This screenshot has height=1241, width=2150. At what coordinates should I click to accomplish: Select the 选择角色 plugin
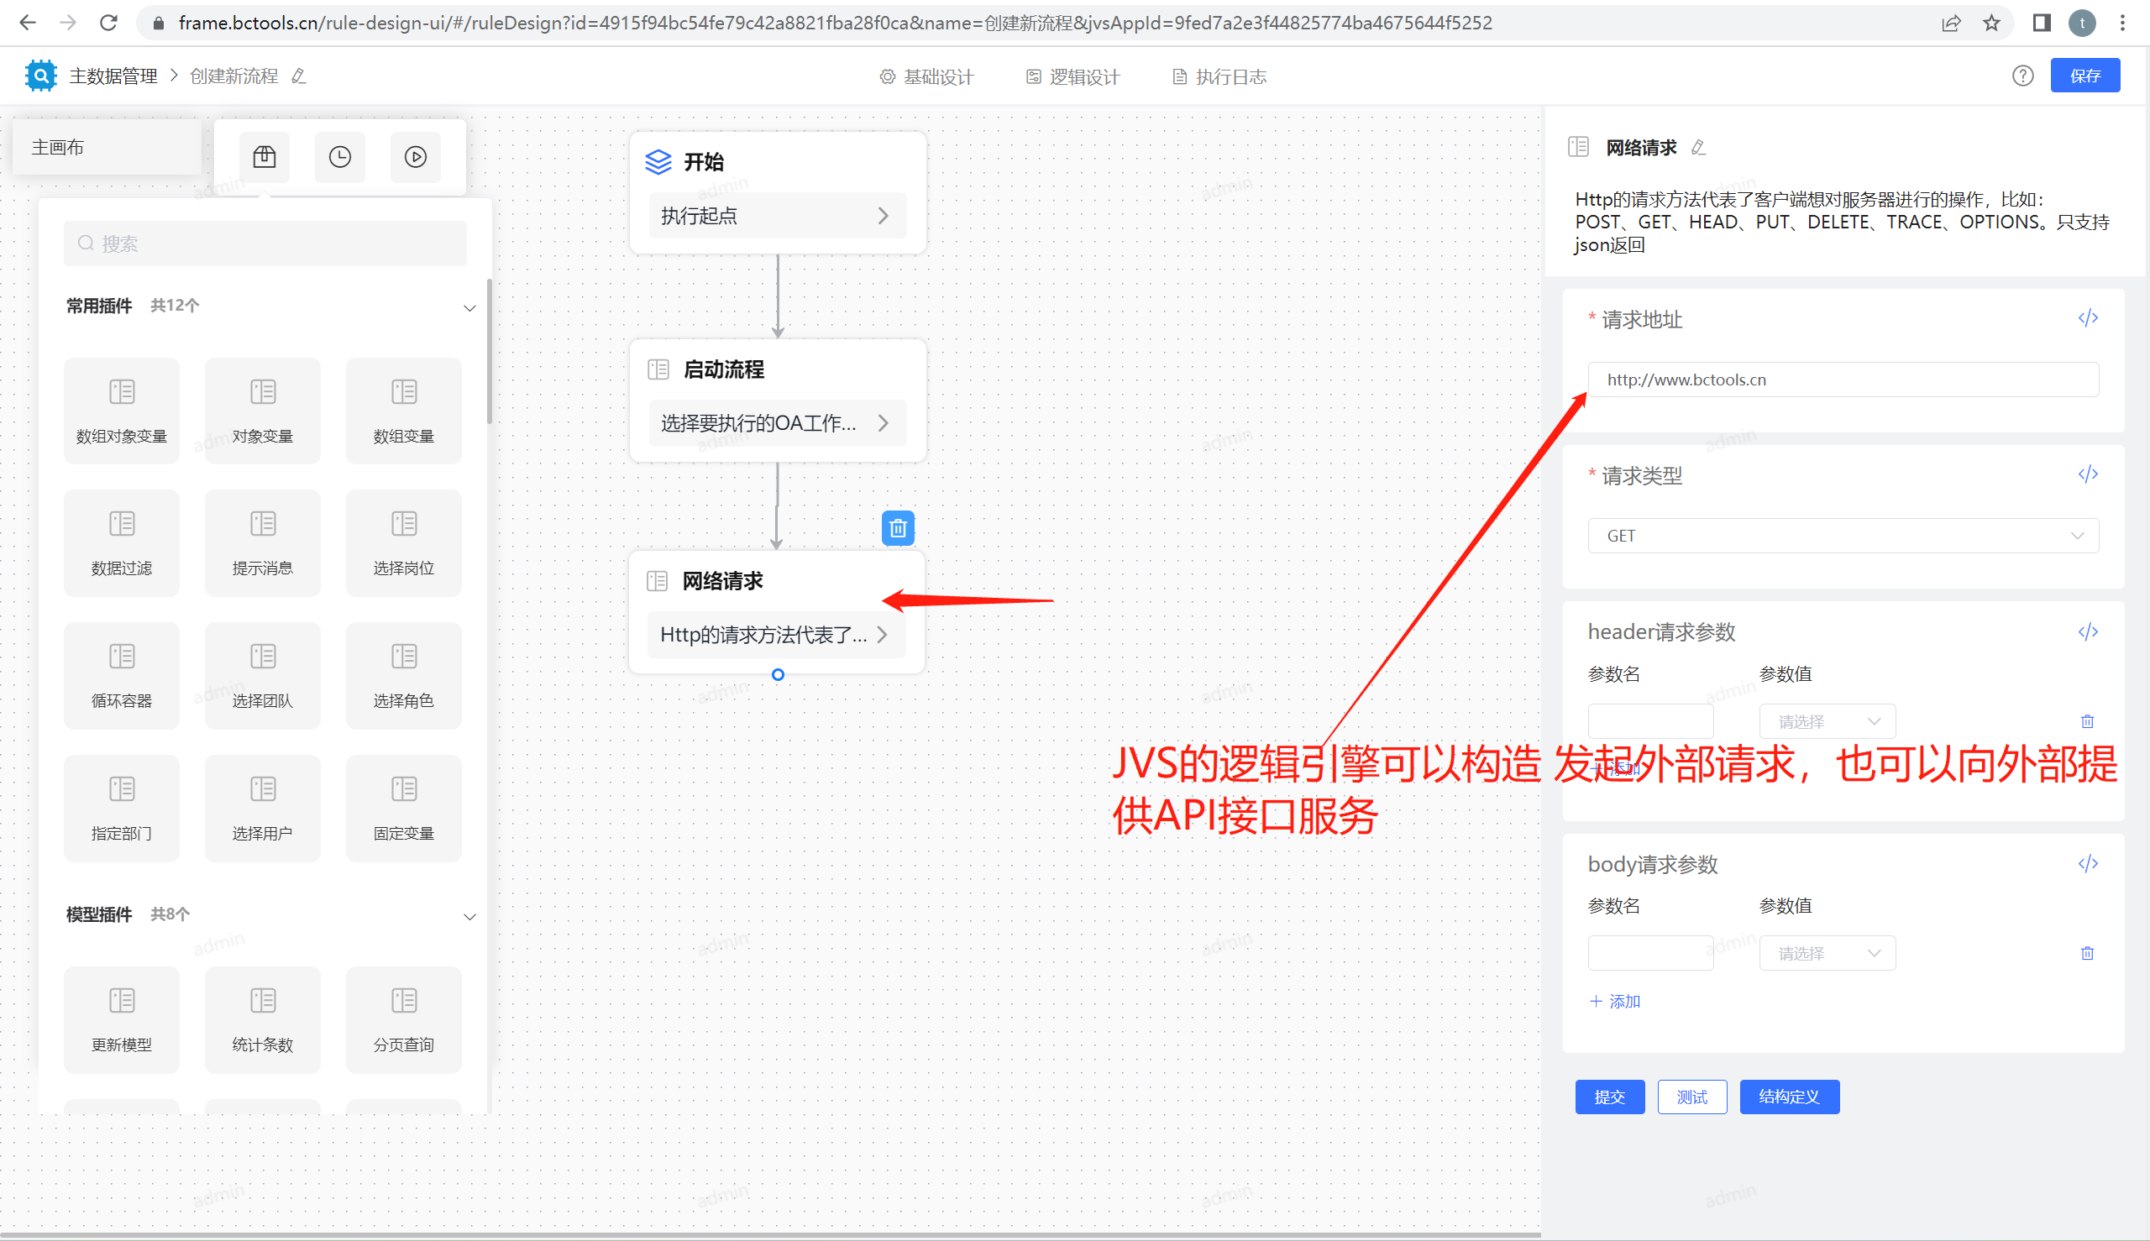coord(404,677)
